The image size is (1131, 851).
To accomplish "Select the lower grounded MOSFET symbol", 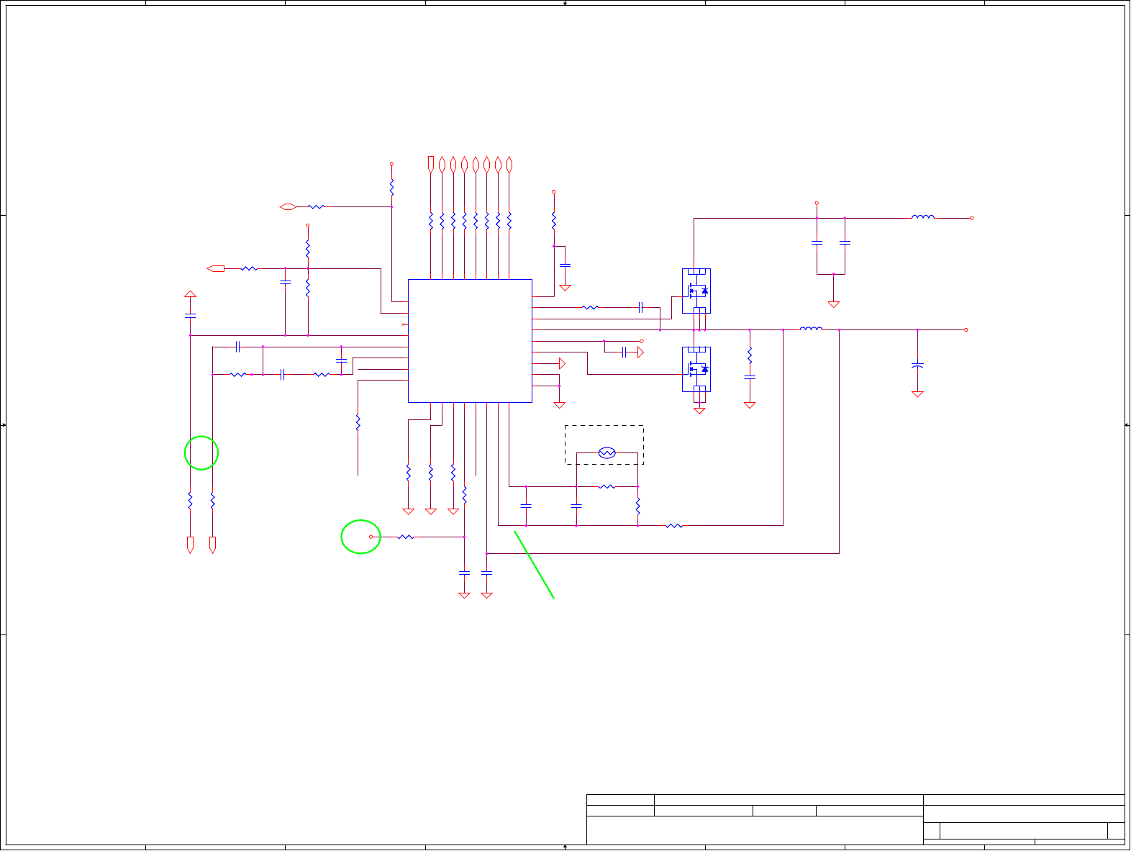I will pyautogui.click(x=696, y=369).
